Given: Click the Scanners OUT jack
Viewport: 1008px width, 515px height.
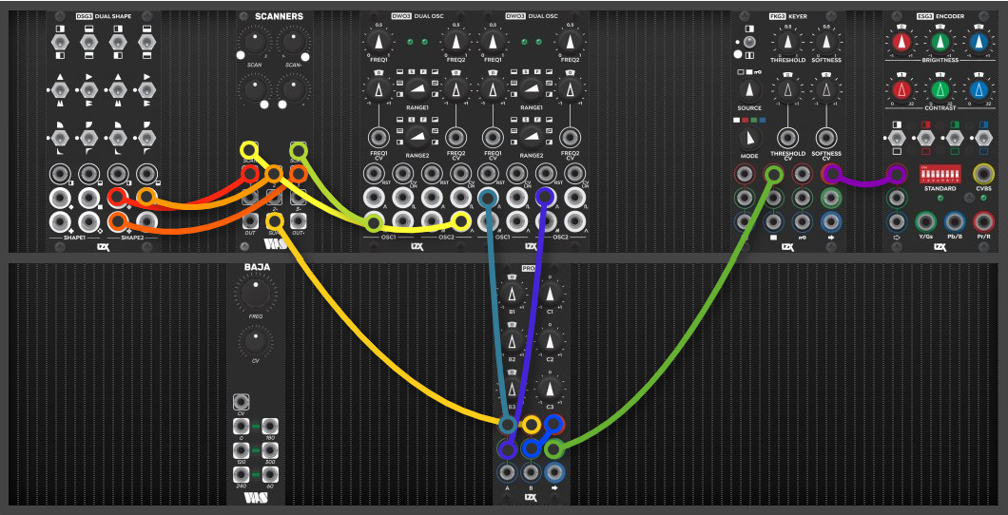Looking at the screenshot, I should pos(251,221).
